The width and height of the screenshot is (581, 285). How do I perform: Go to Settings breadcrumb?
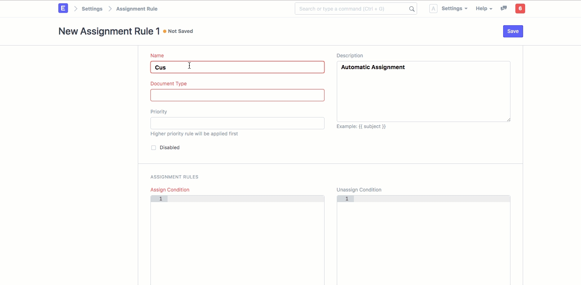point(92,9)
